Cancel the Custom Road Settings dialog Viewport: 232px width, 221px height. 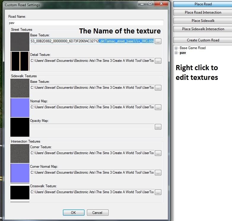[97, 212]
